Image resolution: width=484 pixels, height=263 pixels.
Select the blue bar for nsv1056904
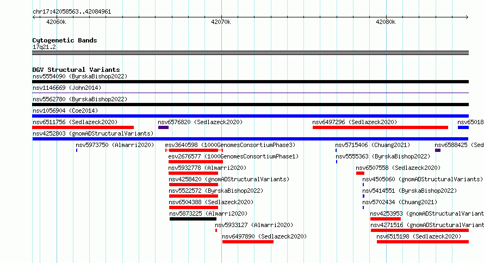tap(250, 116)
